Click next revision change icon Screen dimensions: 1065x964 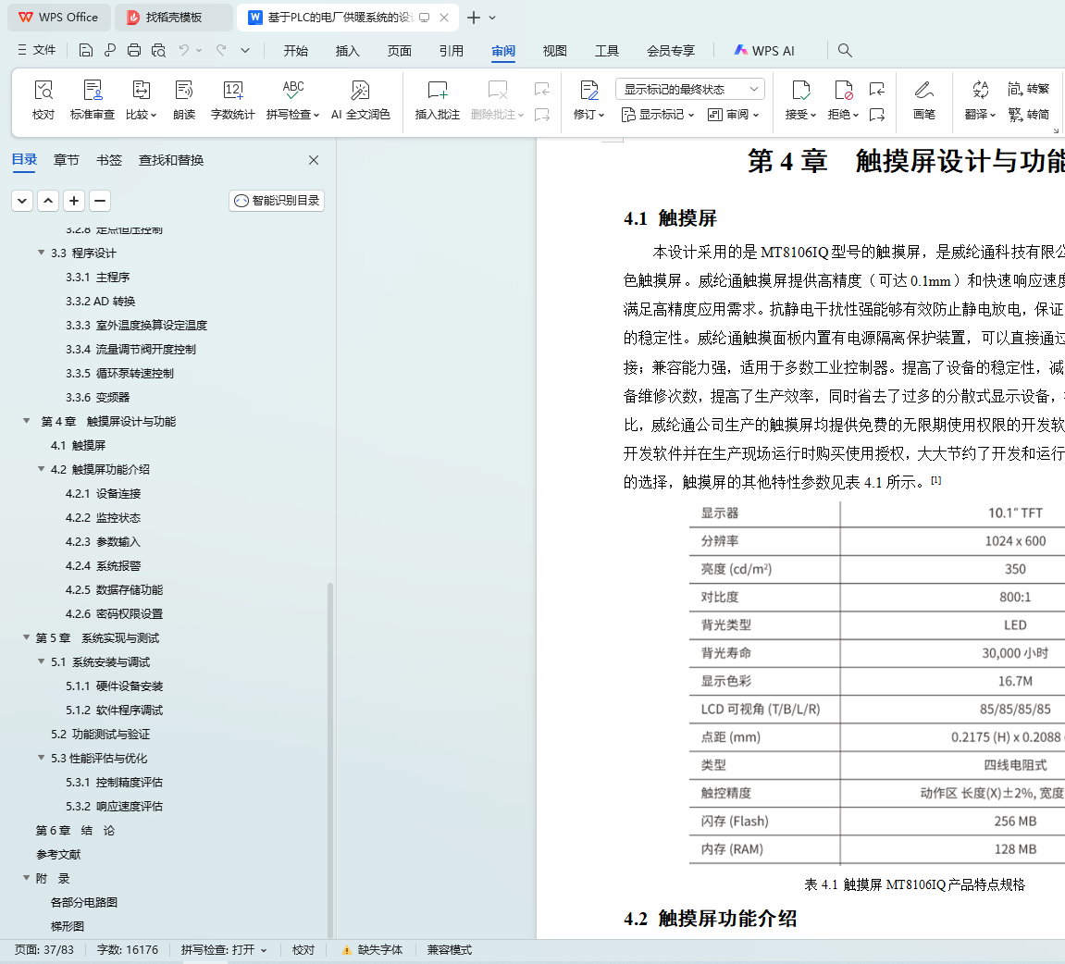pos(877,115)
